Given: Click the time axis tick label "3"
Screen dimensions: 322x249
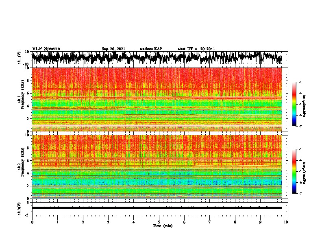Looking at the screenshot, I should tap(108, 222).
